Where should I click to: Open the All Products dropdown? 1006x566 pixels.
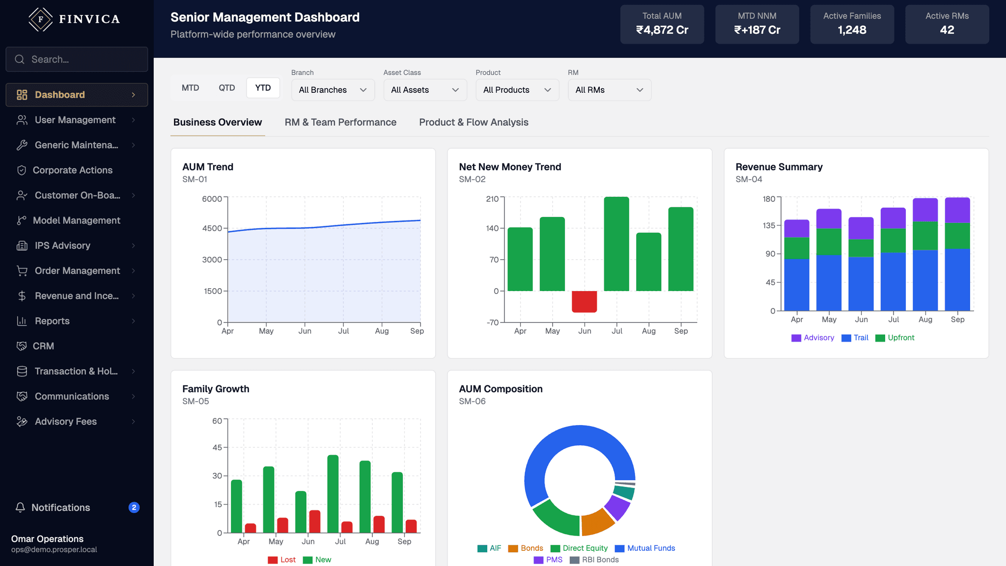[517, 90]
